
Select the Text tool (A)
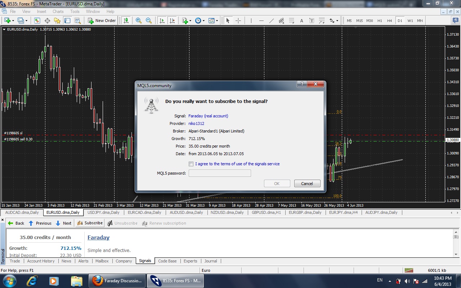301,21
